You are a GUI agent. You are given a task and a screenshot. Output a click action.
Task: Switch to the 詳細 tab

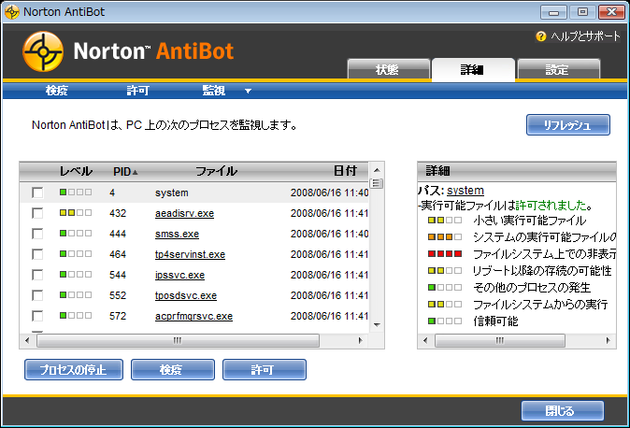473,69
